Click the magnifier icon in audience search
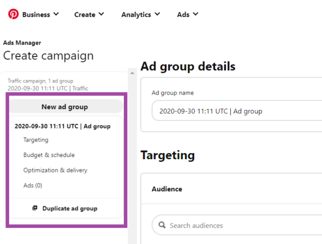322x244 pixels. (162, 226)
